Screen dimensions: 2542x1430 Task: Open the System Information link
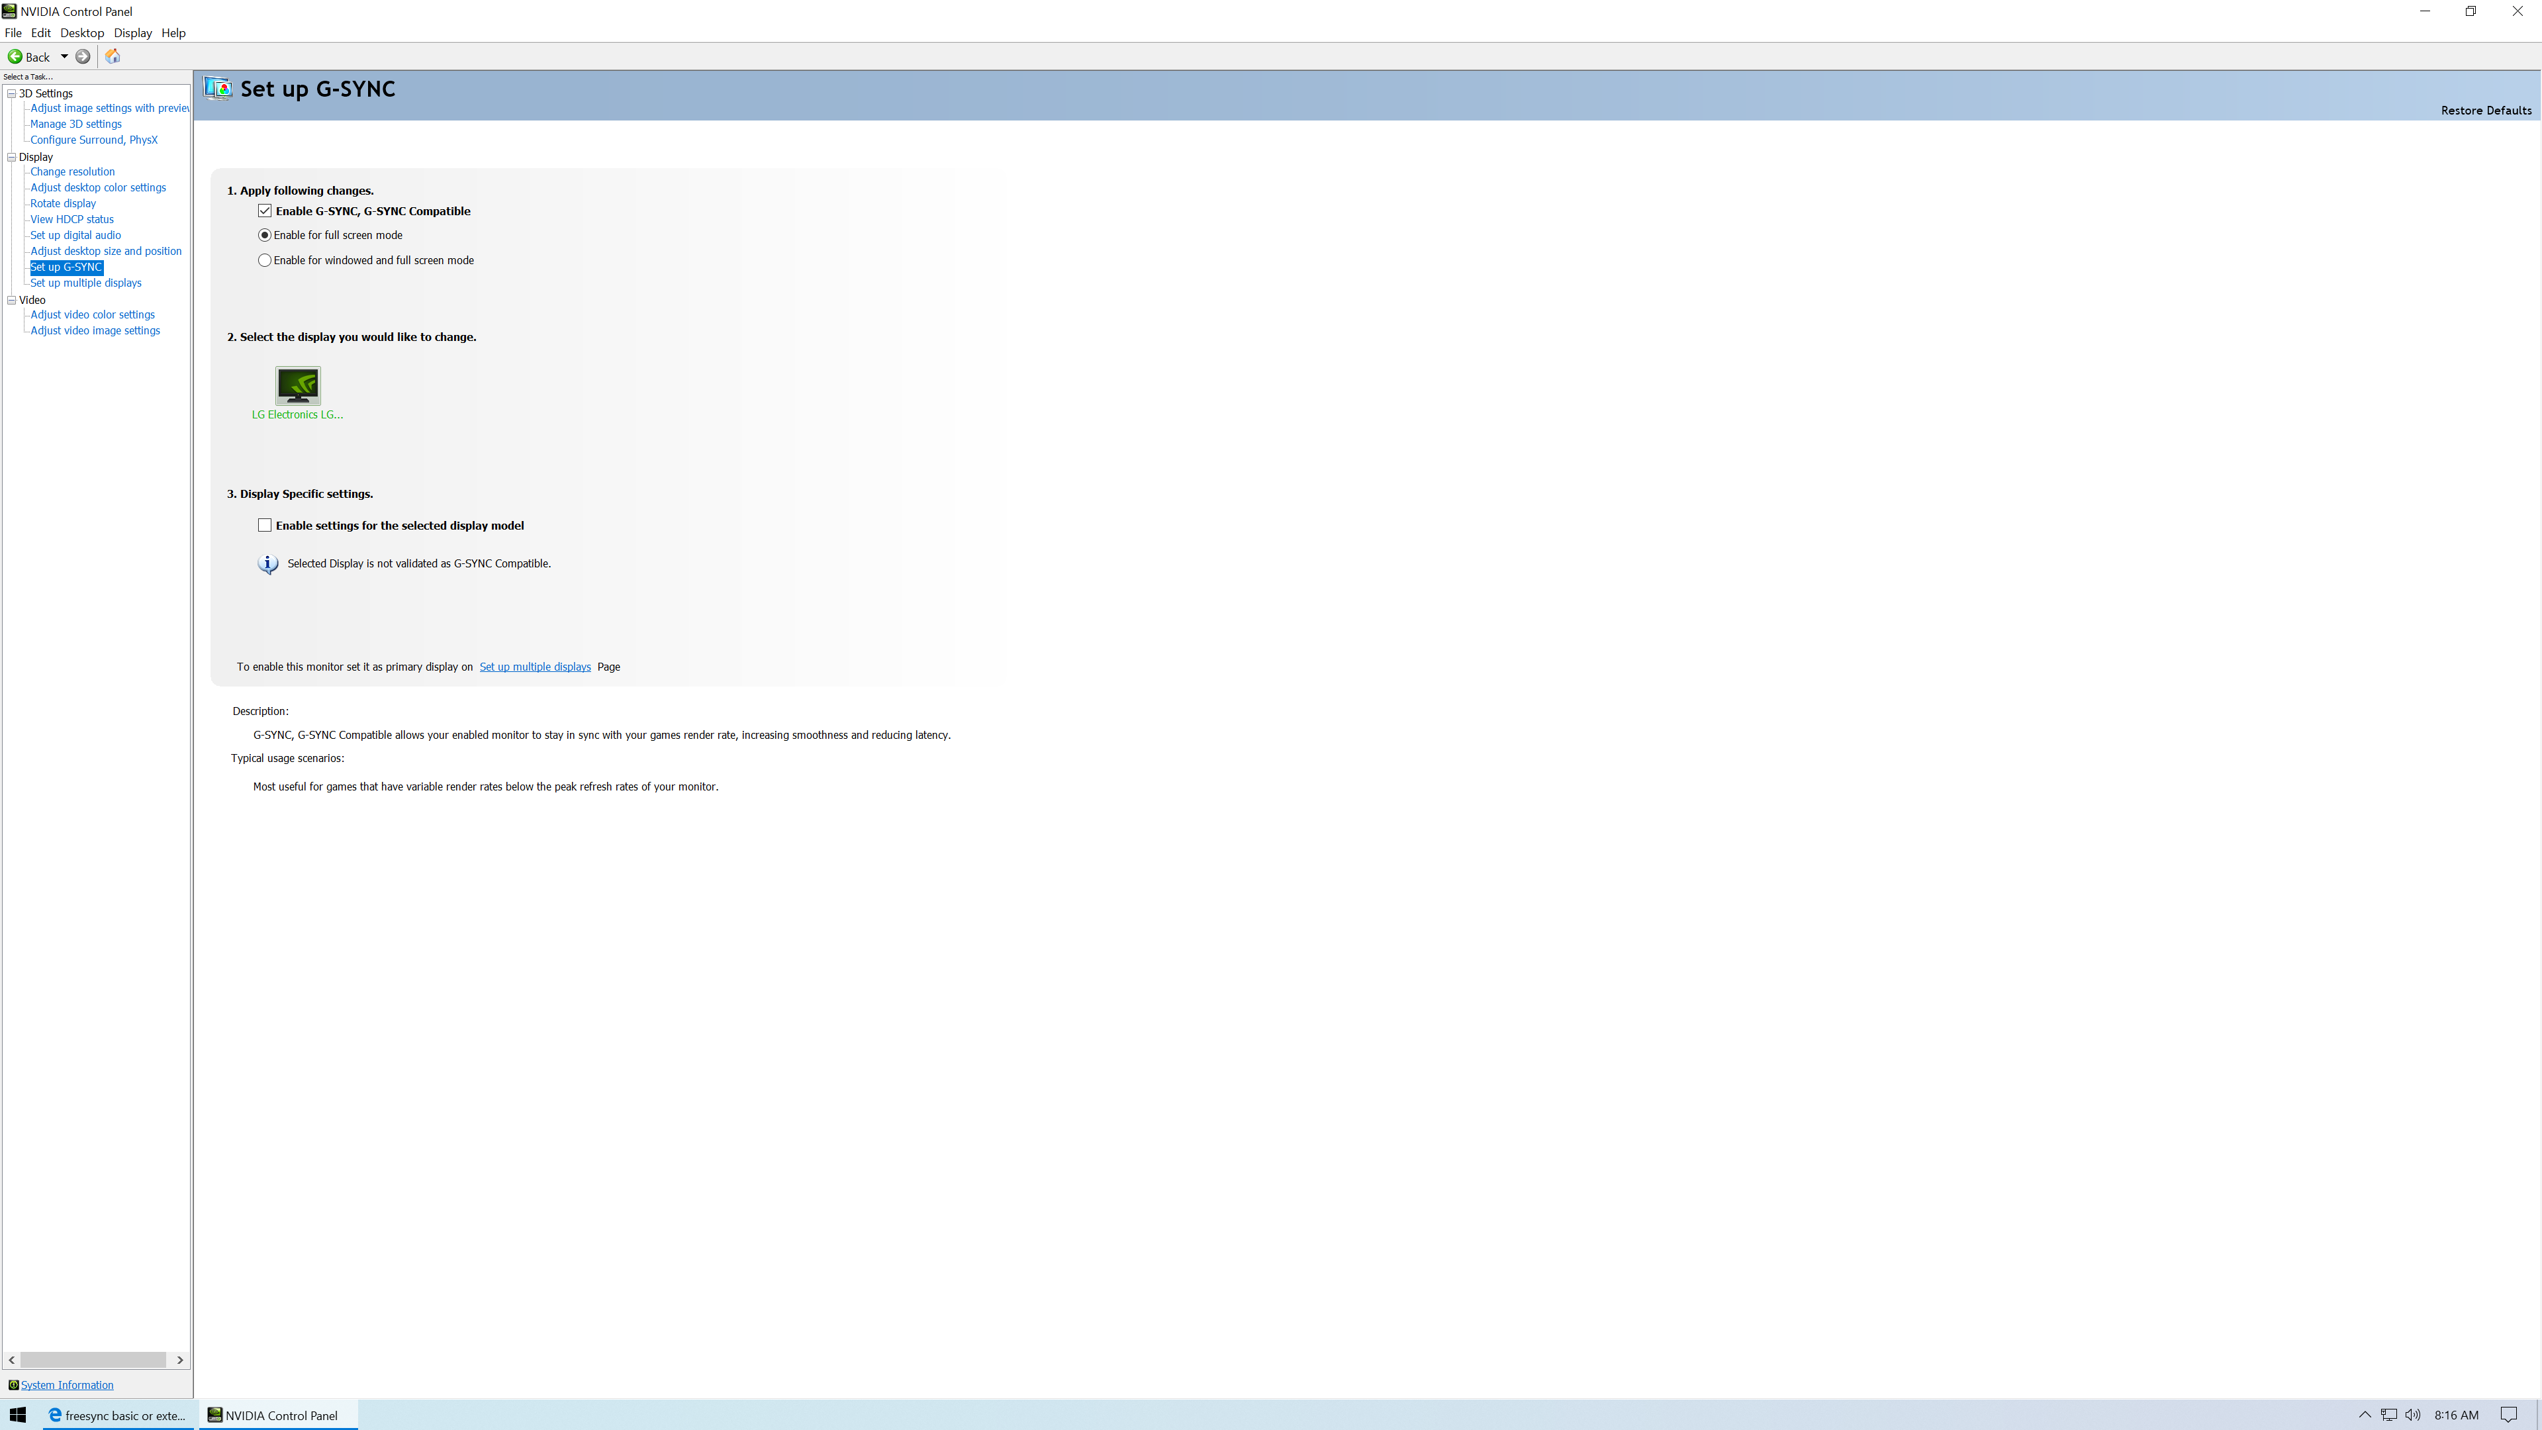click(x=67, y=1384)
